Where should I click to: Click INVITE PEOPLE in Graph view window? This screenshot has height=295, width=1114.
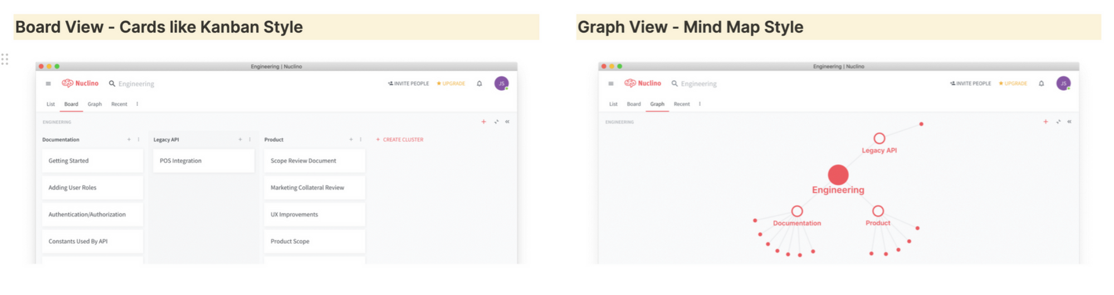(x=970, y=83)
